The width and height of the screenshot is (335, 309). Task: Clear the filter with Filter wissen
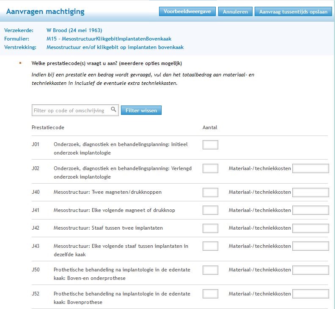[141, 110]
